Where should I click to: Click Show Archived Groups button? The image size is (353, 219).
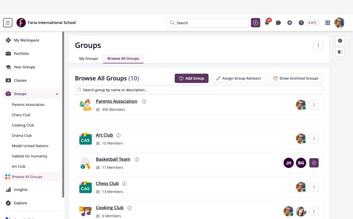coord(296,78)
